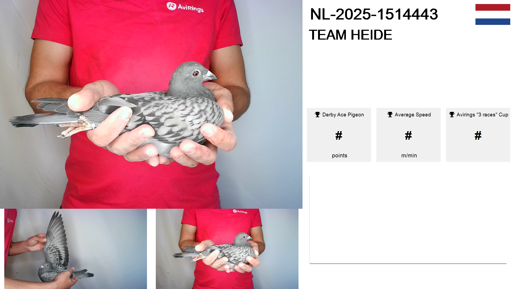Image resolution: width=514 pixels, height=289 pixels.
Task: Click the empty chart area below cards
Action: point(408,219)
